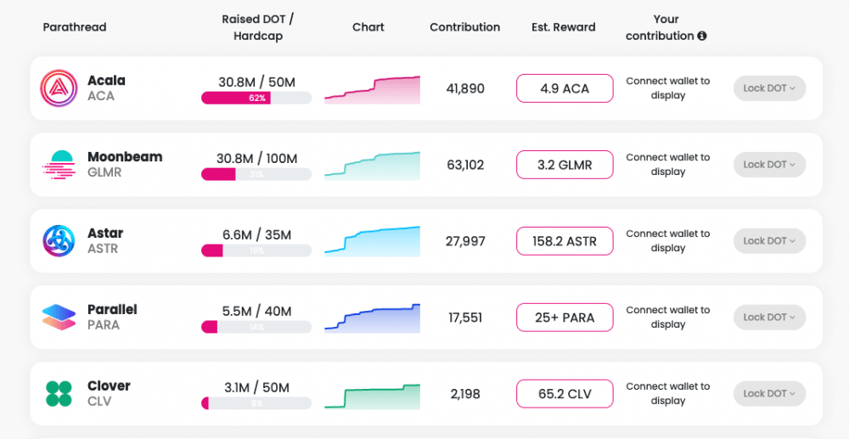The height and width of the screenshot is (439, 849).
Task: Click the 158.2 ASTR reward button
Action: coord(565,241)
